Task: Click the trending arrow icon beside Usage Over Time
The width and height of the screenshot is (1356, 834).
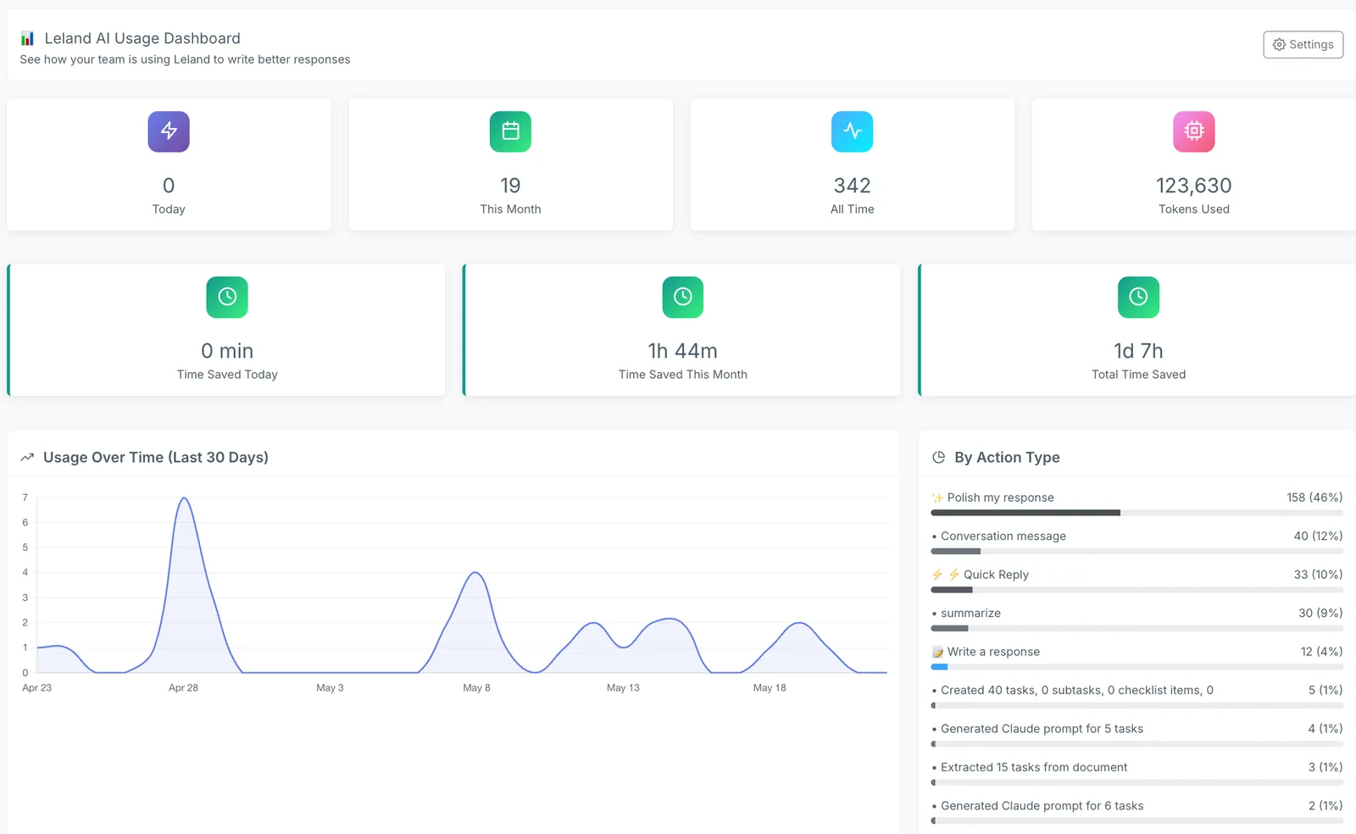Action: [27, 458]
